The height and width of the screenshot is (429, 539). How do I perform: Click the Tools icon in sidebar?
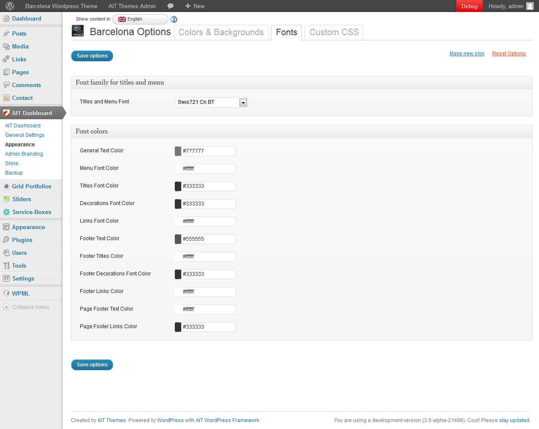click(6, 266)
